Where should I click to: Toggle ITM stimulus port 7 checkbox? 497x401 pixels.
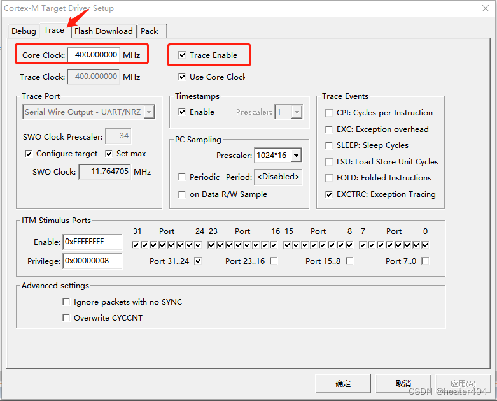[363, 245]
